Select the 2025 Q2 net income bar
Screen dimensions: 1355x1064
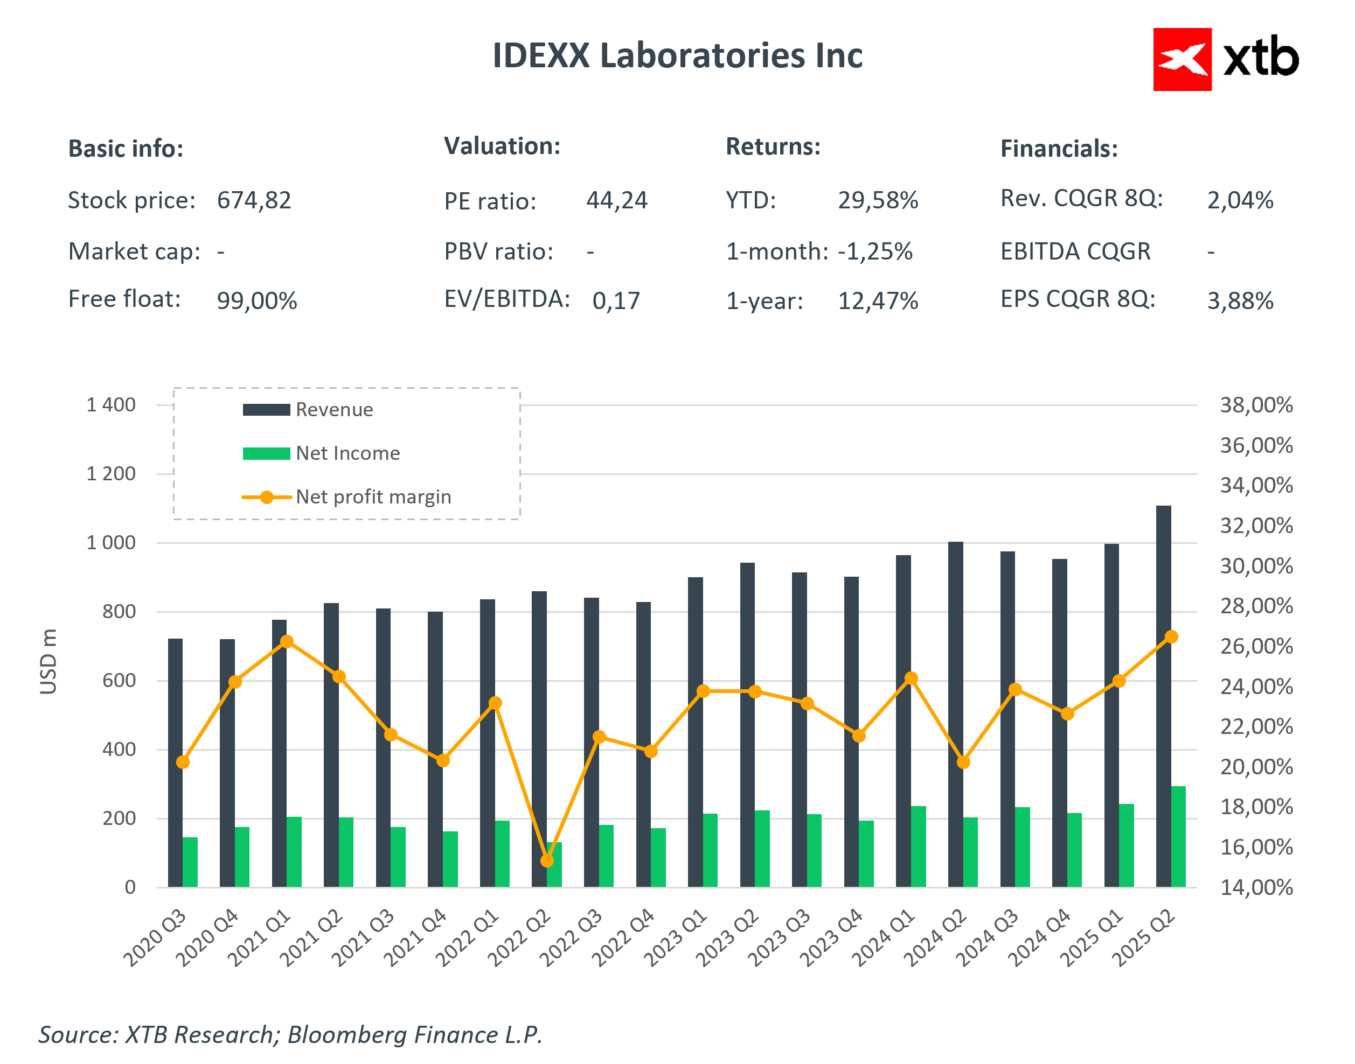(1178, 836)
